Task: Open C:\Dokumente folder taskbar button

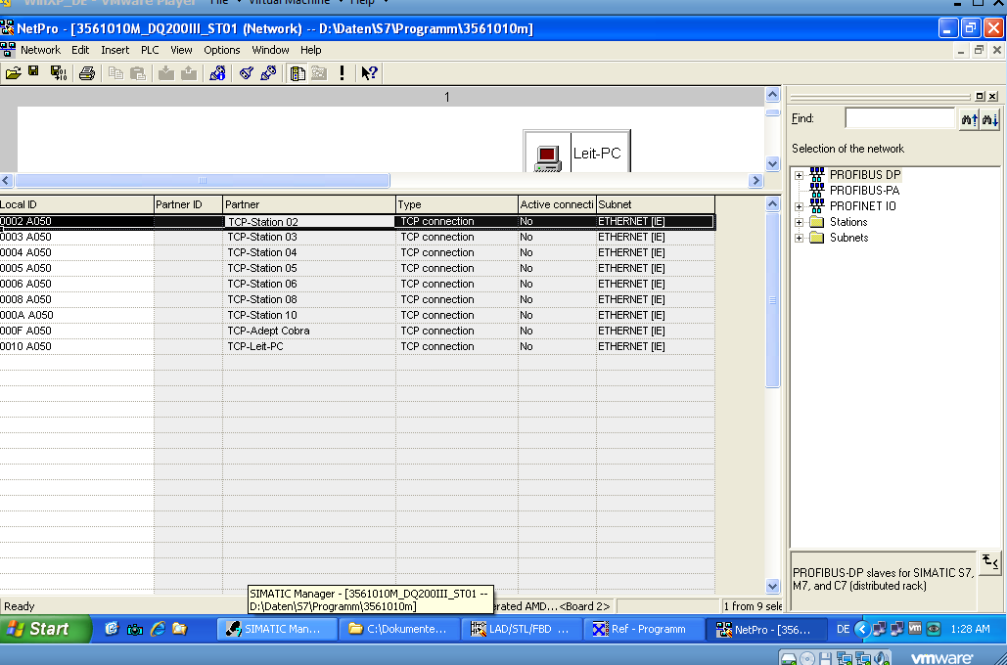Action: (399, 629)
